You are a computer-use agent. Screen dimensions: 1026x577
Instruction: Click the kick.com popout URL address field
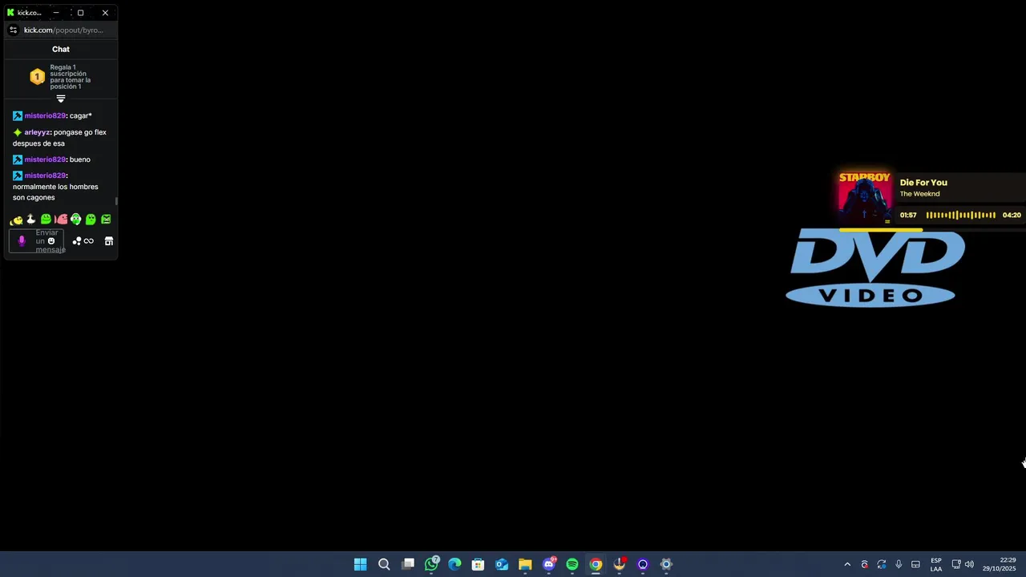click(x=63, y=30)
